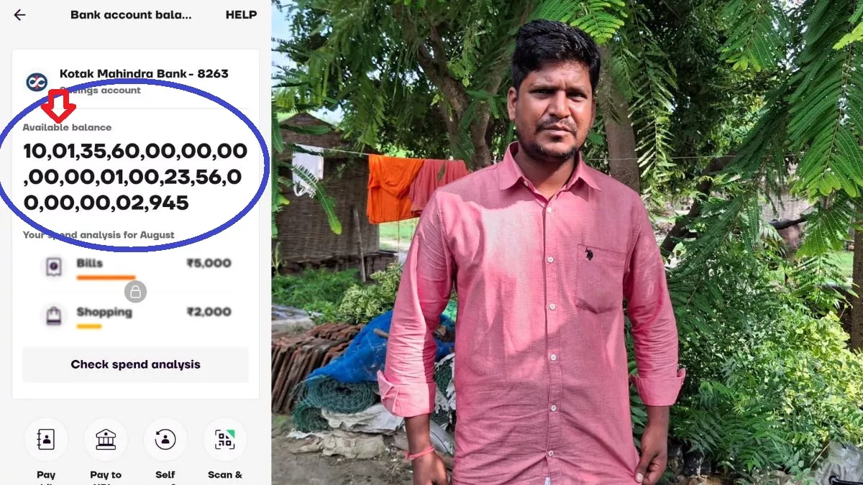Select the Kotak Mahindra Bank - 8263 account

pyautogui.click(x=144, y=74)
